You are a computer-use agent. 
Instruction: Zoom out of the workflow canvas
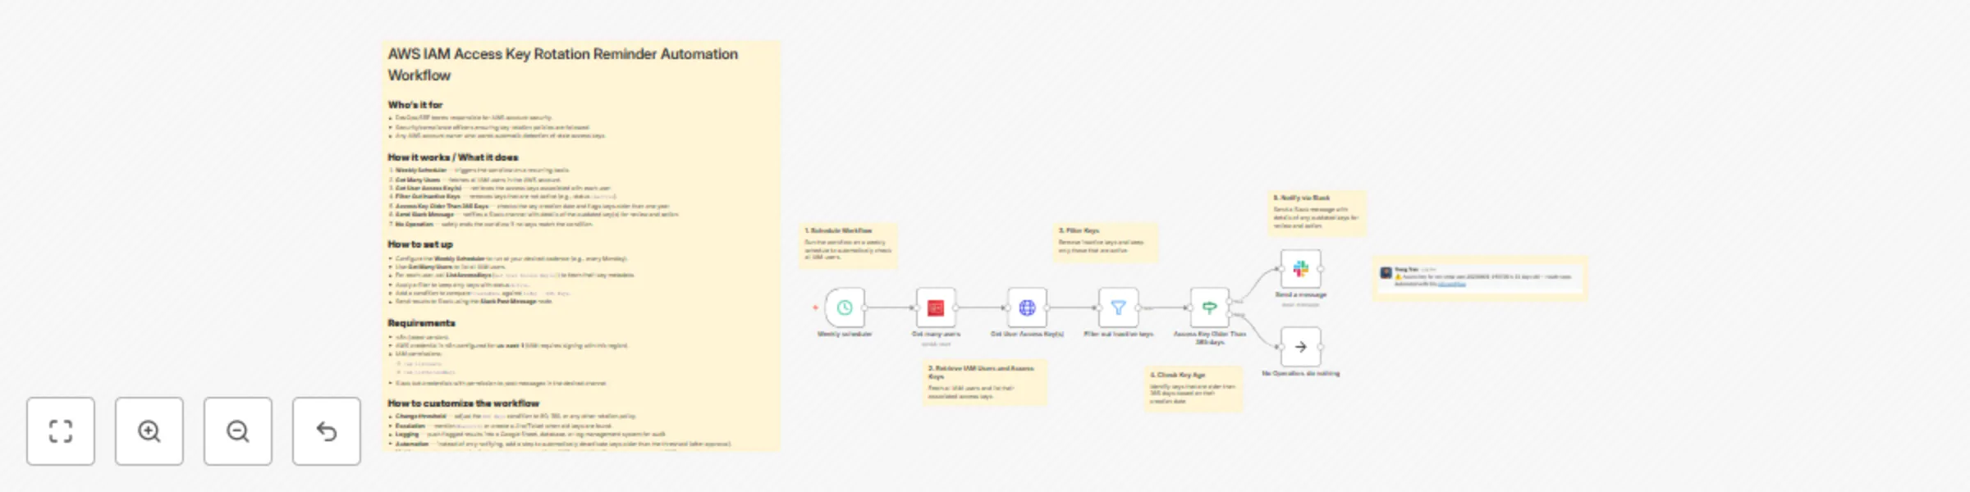(238, 431)
